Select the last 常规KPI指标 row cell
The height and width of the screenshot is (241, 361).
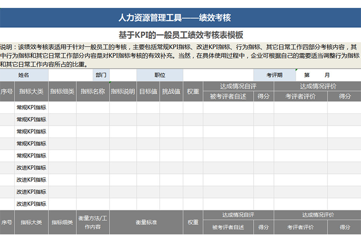(x=31, y=156)
